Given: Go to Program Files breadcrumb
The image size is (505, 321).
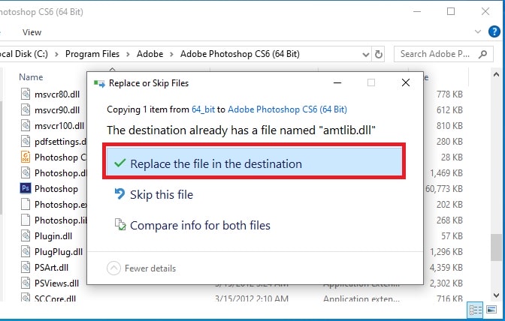Looking at the screenshot, I should coord(92,54).
